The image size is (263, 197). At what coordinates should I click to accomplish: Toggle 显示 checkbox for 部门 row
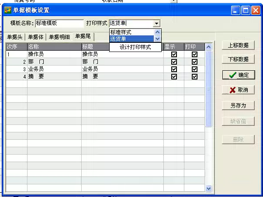(174, 62)
